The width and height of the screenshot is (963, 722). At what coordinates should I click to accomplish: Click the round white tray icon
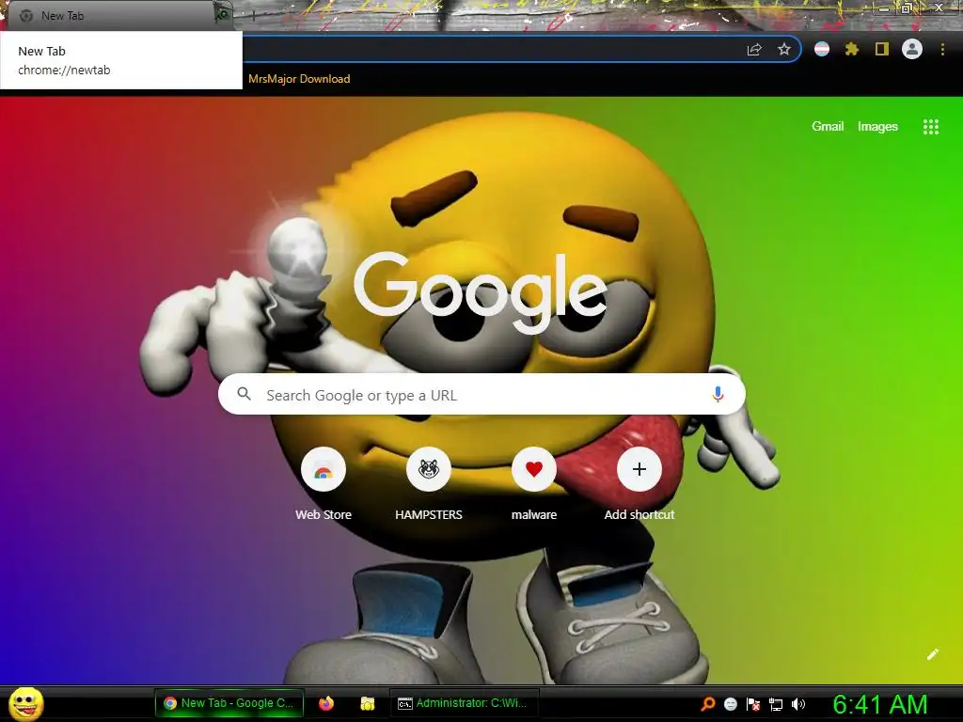click(730, 704)
